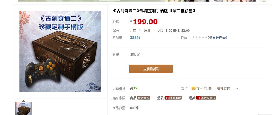This screenshot has width=272, height=115.
Task: Click the T3 极速退款 refund badge
Action: [x=173, y=98]
